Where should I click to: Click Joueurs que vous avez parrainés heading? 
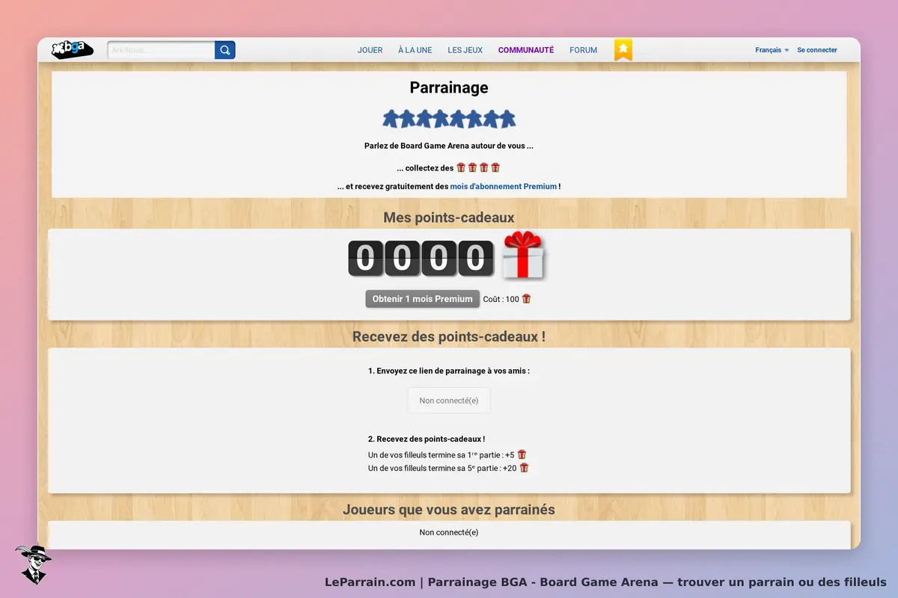tap(449, 510)
